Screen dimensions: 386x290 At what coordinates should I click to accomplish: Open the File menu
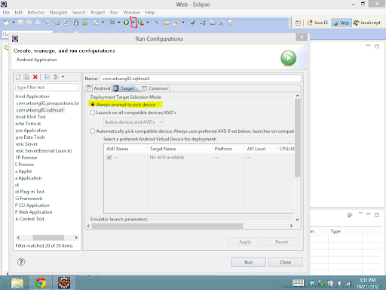[6, 12]
